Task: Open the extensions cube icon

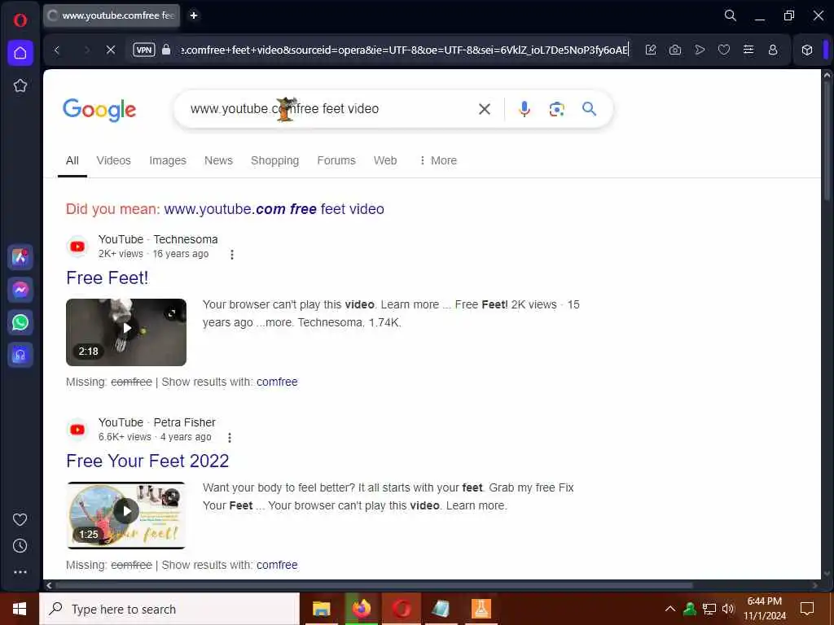Action: 807,50
